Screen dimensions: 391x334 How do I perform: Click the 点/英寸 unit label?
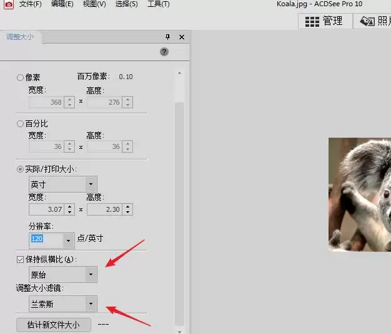point(90,238)
